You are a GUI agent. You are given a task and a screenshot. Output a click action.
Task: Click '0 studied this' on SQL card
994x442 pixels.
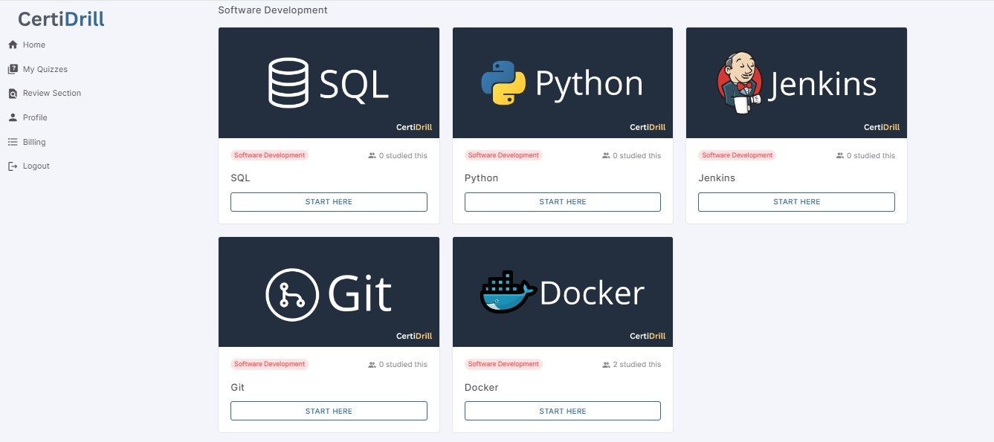pyautogui.click(x=403, y=156)
